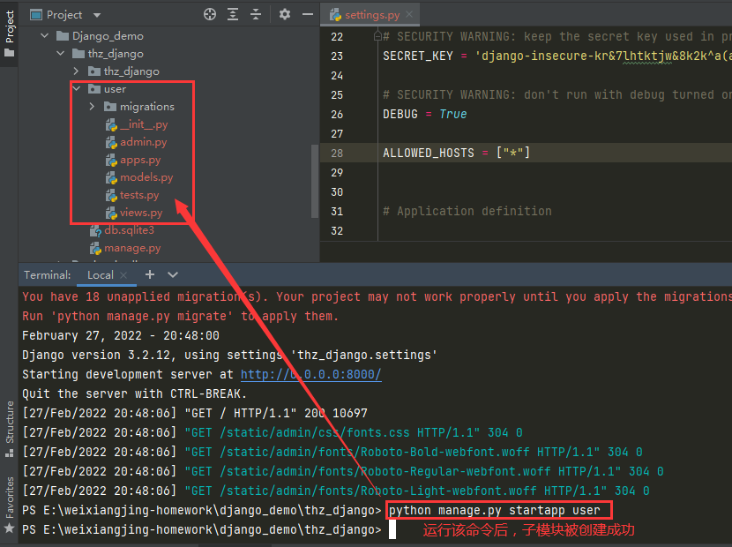Open manage.py in project tree
Screen dimensions: 732x547
[132, 248]
